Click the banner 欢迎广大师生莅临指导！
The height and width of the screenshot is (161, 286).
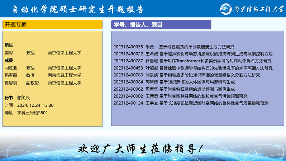click(141, 148)
